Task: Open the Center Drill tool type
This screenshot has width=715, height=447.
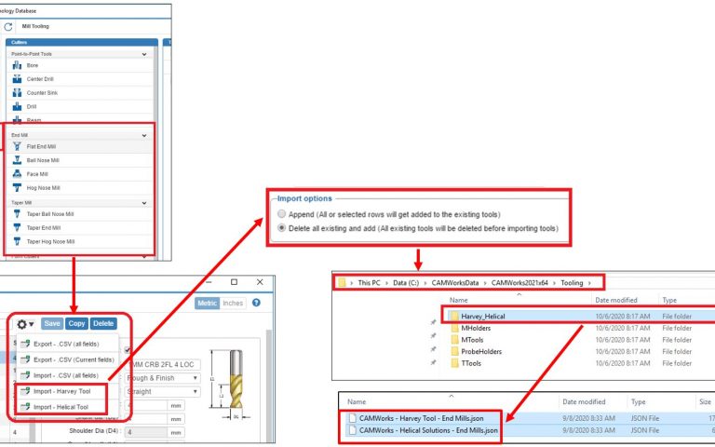Action: 19,79
